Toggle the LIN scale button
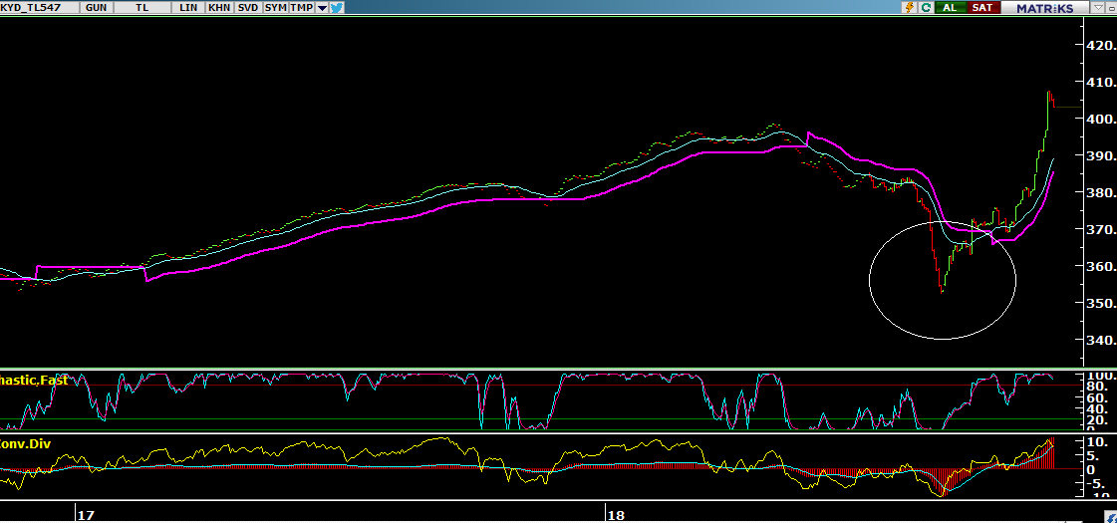1117x523 pixels. (x=188, y=7)
